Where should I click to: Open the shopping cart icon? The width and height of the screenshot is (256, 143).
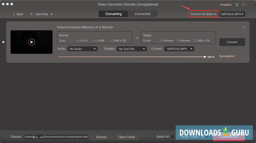(237, 4)
